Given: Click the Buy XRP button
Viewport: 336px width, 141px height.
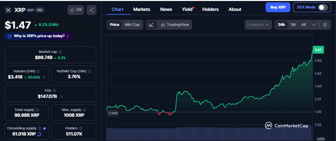Looking at the screenshot, I should [x=278, y=7].
